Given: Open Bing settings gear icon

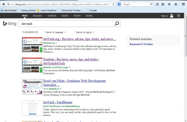Looking at the screenshot, I should click(x=179, y=16).
